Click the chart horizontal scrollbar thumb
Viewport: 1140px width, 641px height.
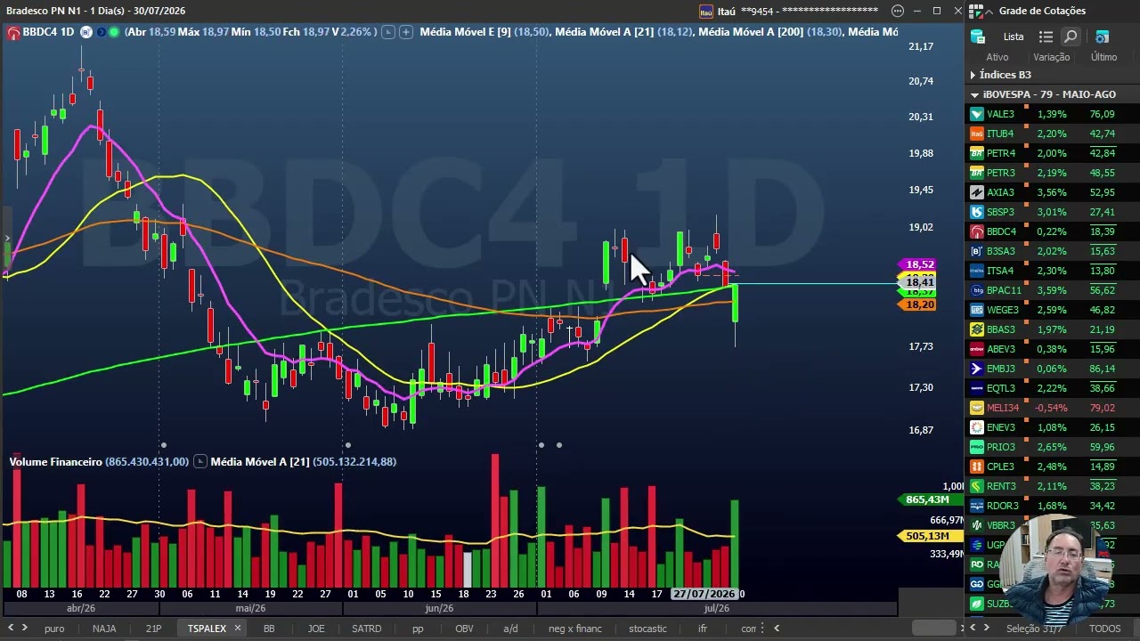point(933,628)
